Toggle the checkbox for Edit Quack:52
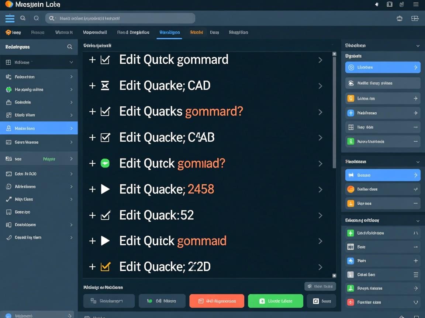The image size is (425, 318). point(105,215)
